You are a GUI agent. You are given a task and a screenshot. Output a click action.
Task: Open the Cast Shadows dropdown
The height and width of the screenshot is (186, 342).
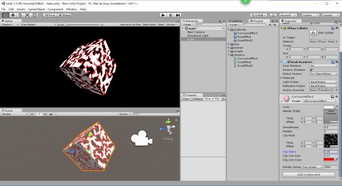pyautogui.click(x=324, y=66)
